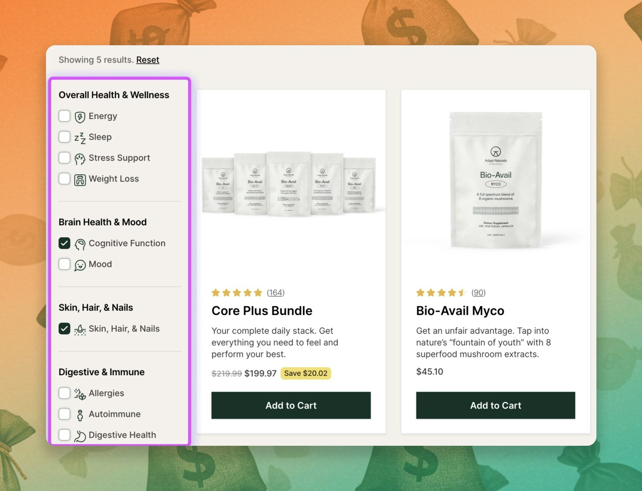Click the Allergies pollen icon
642x491 pixels.
point(80,394)
